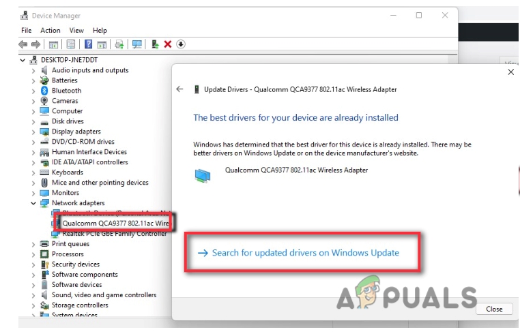
Task: Open the File menu
Action: pyautogui.click(x=26, y=31)
